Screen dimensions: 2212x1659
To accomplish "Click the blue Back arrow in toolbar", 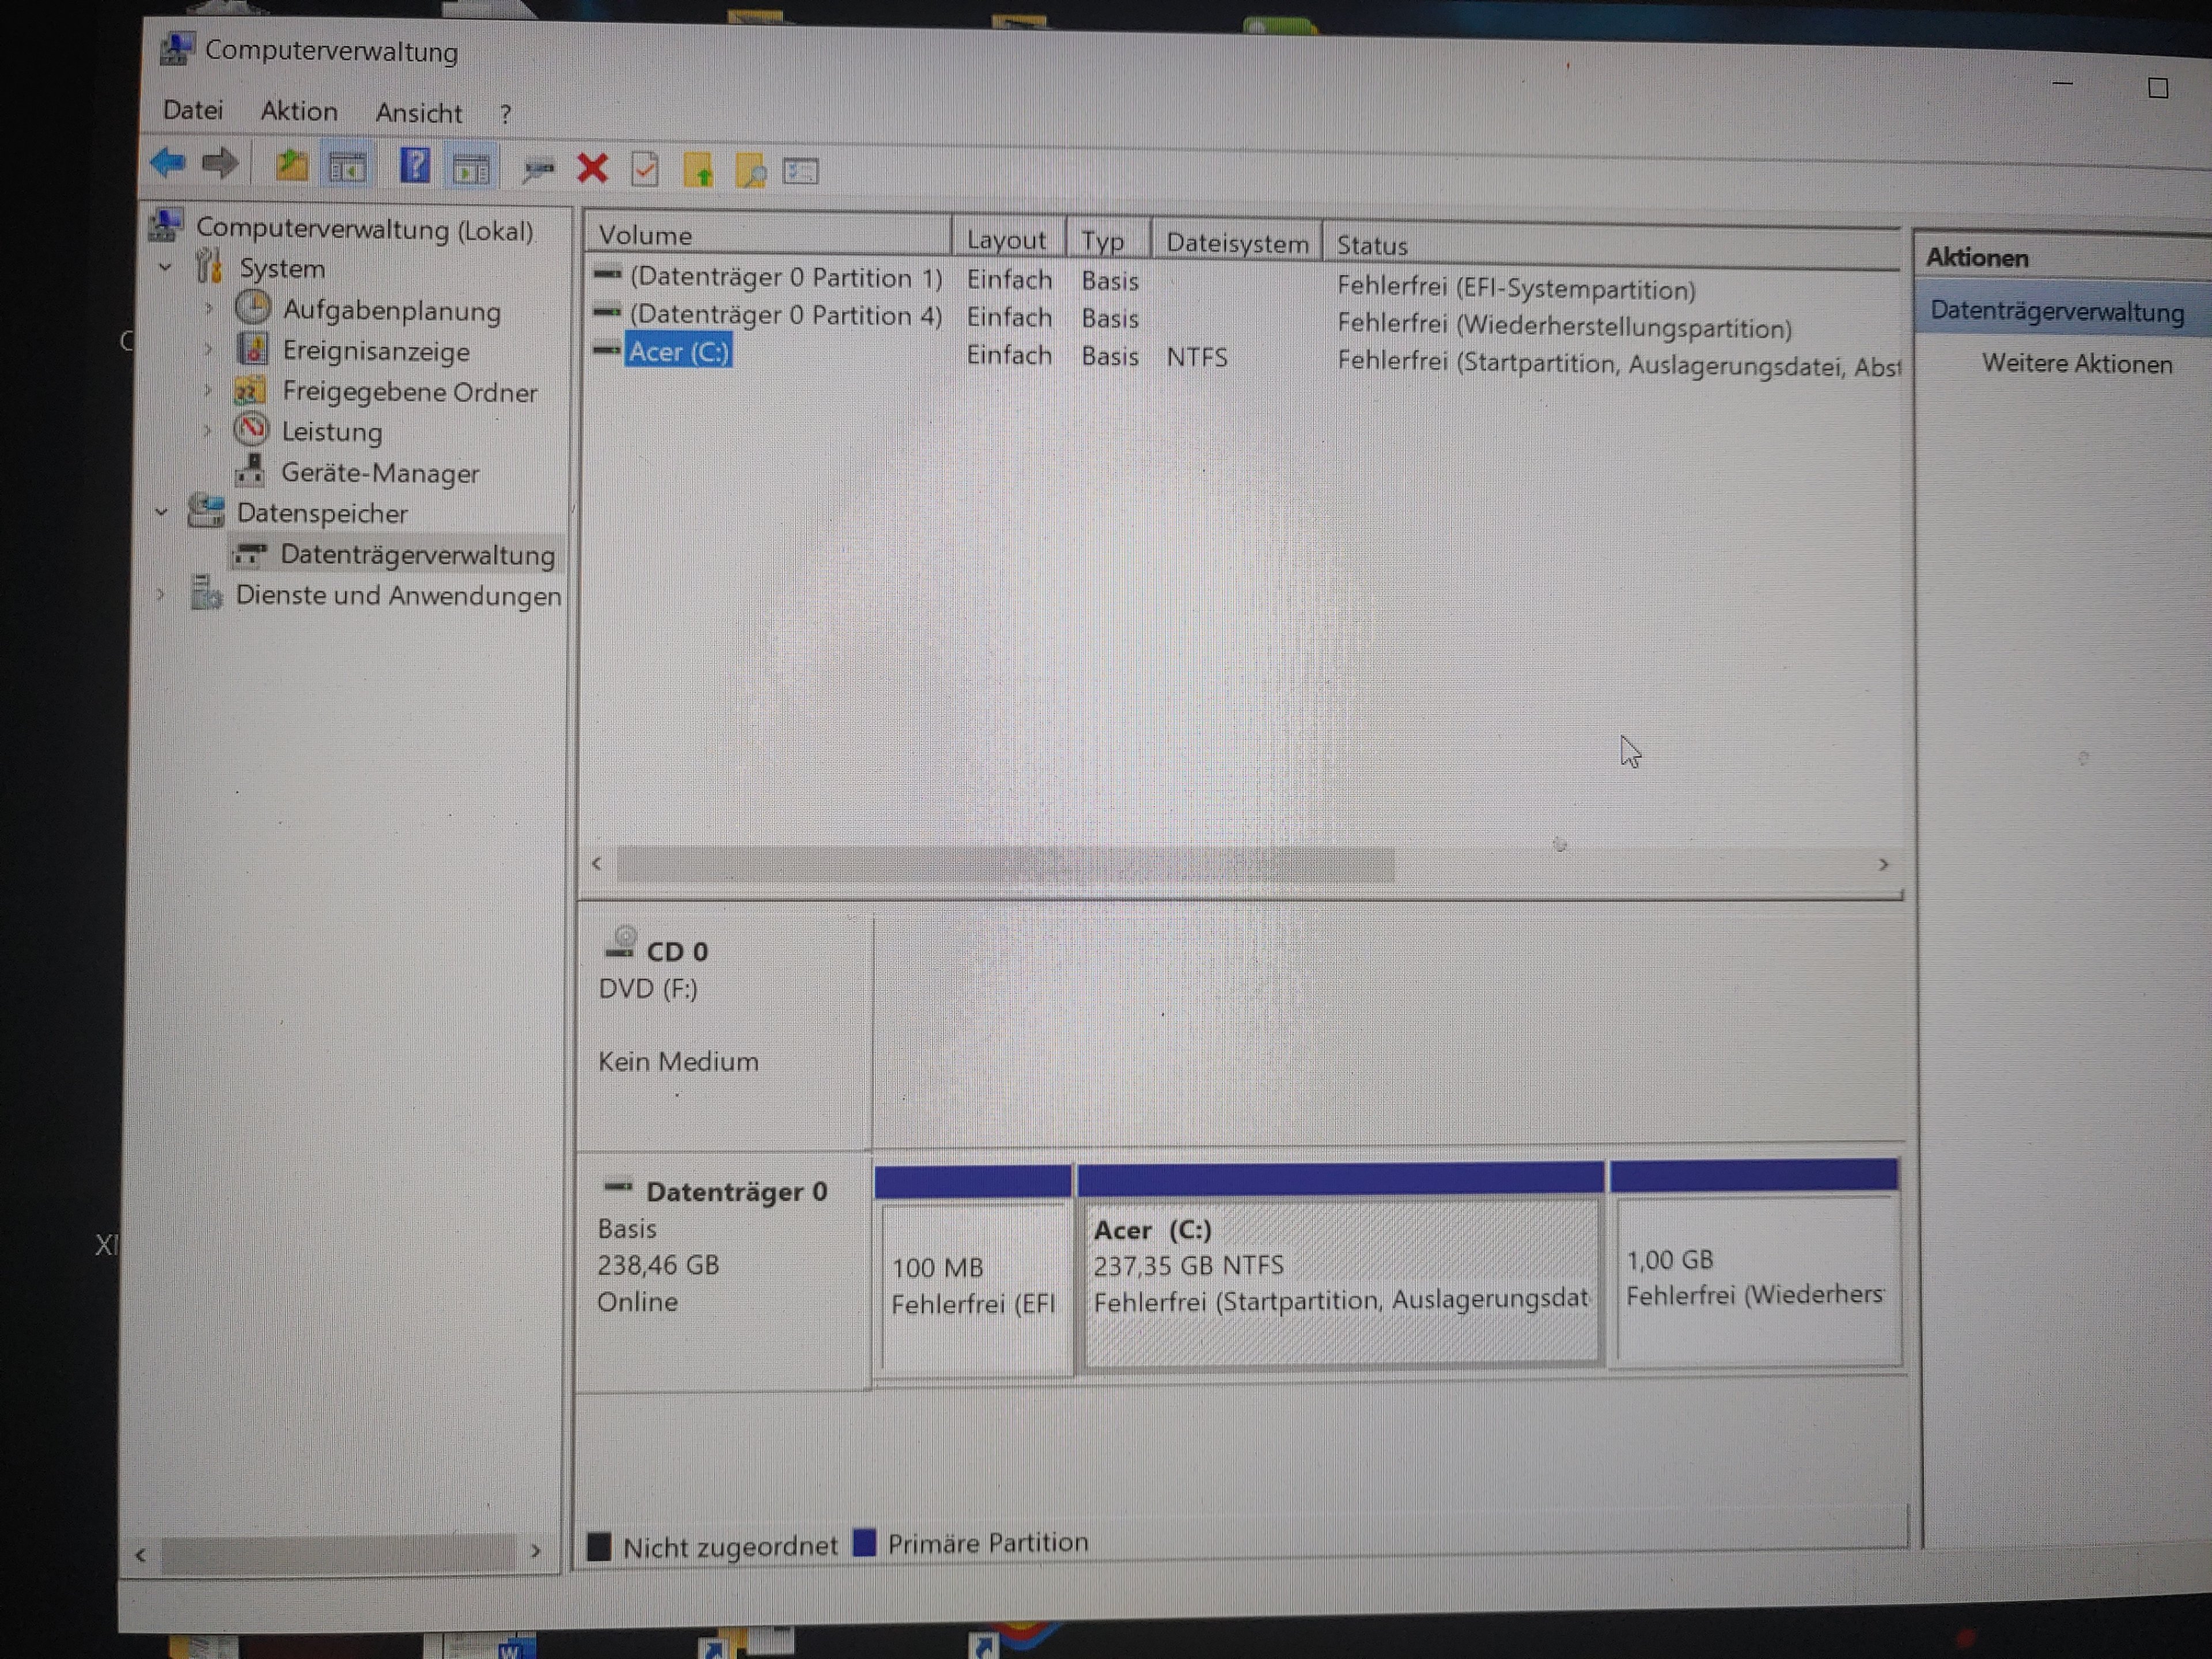I will (x=168, y=163).
